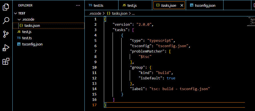Click the breadcrumb ellipsis segment
This screenshot has height=111, width=255.
pos(133,14)
